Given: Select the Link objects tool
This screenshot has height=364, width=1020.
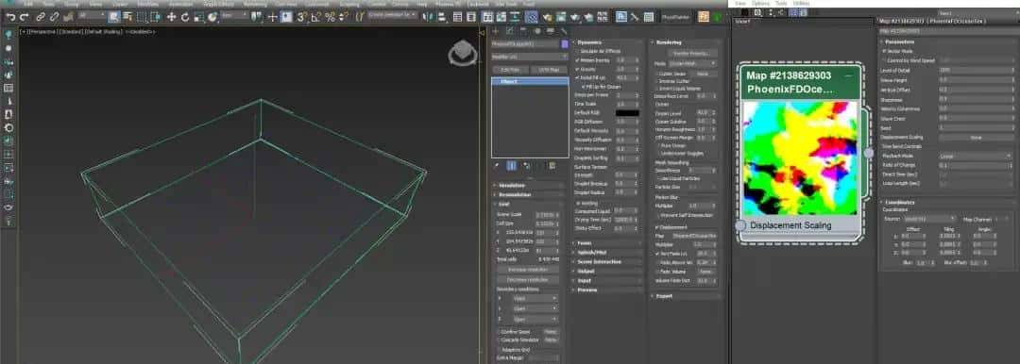Looking at the screenshot, I should [x=41, y=17].
